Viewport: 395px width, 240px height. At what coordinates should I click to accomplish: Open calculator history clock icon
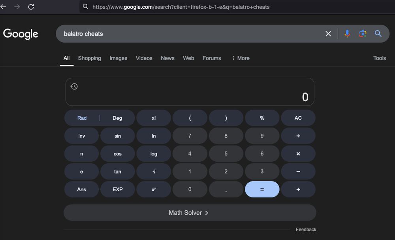tap(74, 87)
